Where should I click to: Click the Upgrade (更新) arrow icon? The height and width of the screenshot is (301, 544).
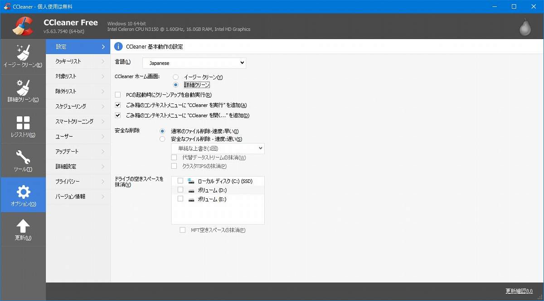(23, 226)
